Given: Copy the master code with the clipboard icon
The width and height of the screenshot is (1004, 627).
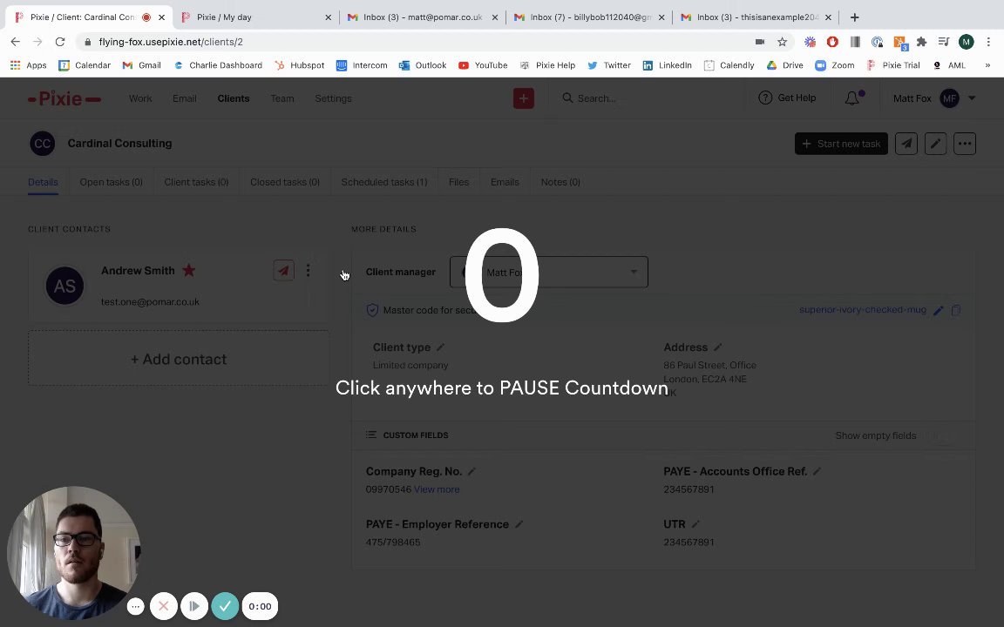Looking at the screenshot, I should point(956,310).
